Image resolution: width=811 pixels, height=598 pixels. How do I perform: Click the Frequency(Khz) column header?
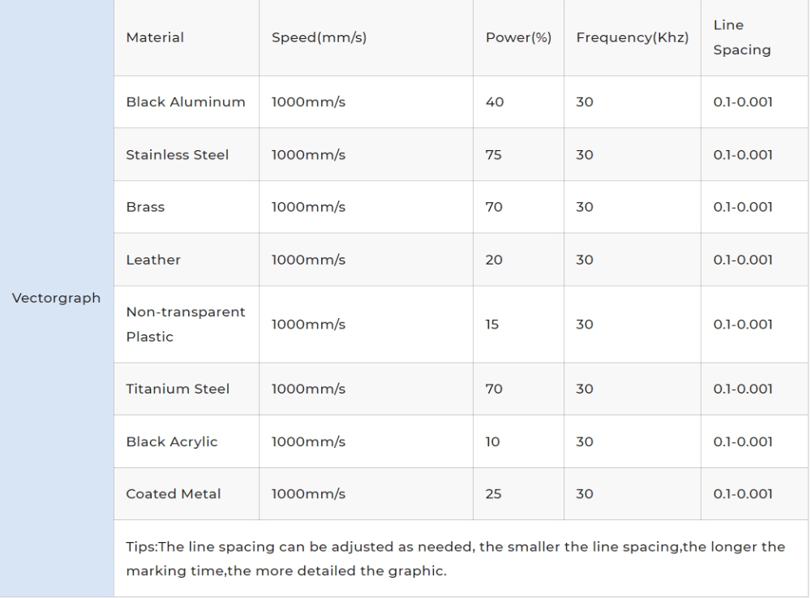pyautogui.click(x=632, y=37)
